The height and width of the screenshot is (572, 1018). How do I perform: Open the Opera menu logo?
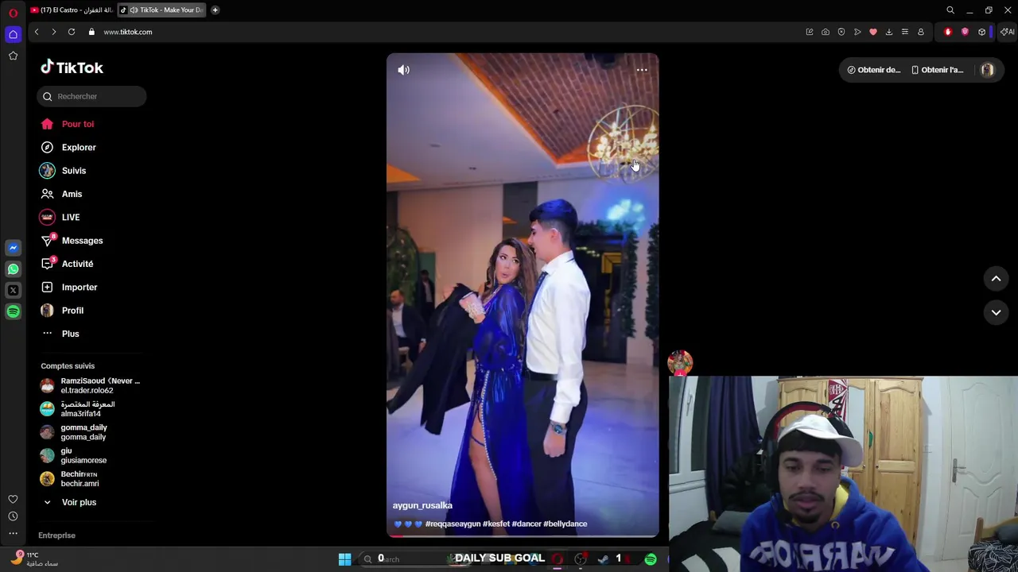pyautogui.click(x=13, y=13)
